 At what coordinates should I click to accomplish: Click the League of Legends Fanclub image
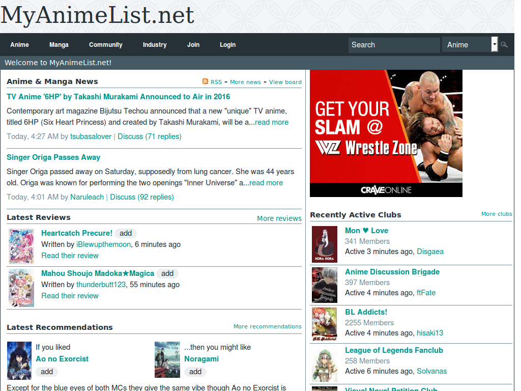(325, 364)
